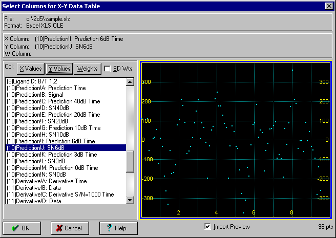Select (10)Prediction!L: SN3dB
Viewport: 336px width, 238px height.
(x=66, y=161)
